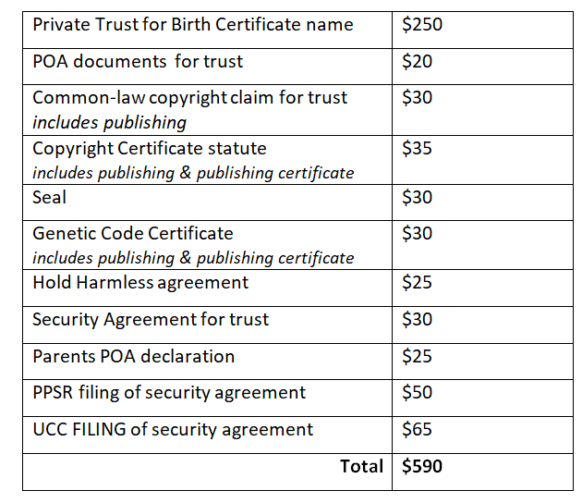582x503 pixels.
Task: Click 'Genetic Code Certificate' row label
Action: click(132, 233)
